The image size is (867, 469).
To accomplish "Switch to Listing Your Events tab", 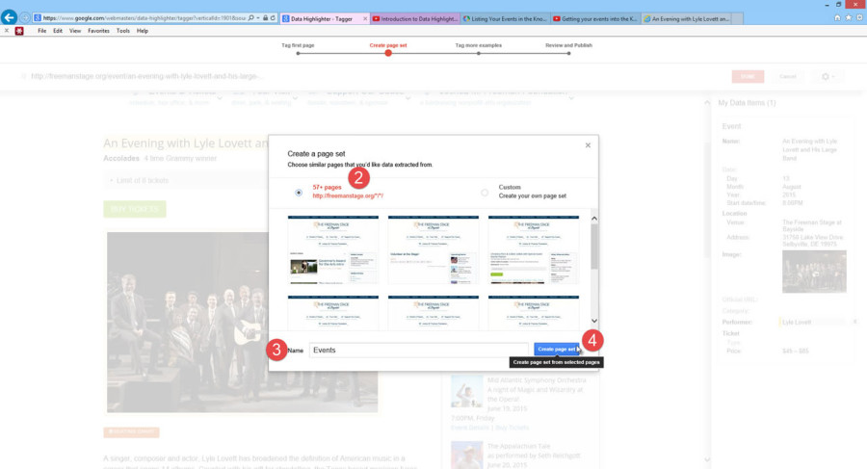I will (504, 19).
